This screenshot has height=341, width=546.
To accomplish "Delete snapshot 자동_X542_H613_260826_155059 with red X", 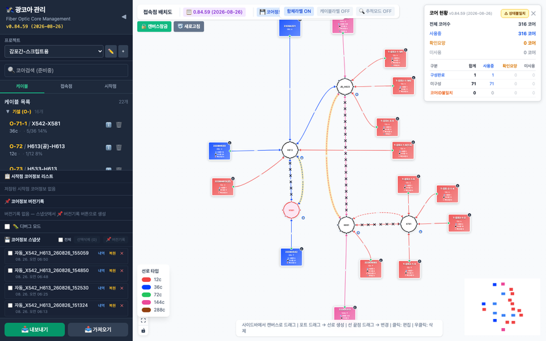I will pyautogui.click(x=122, y=253).
